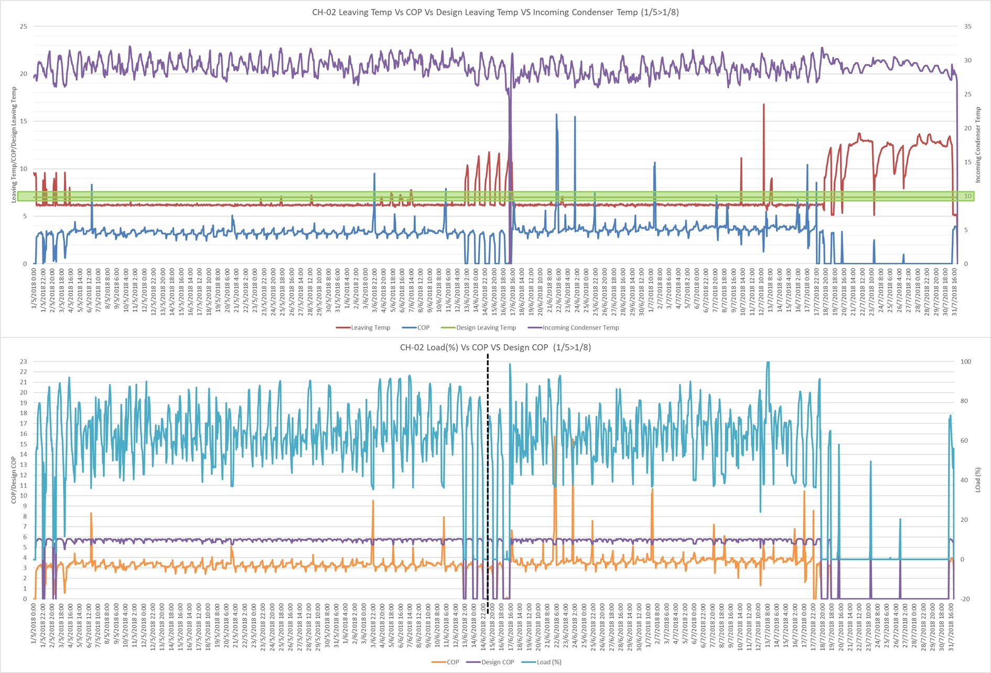Click the teal line swatch beside Load (%)
991x673 pixels.
point(529,662)
